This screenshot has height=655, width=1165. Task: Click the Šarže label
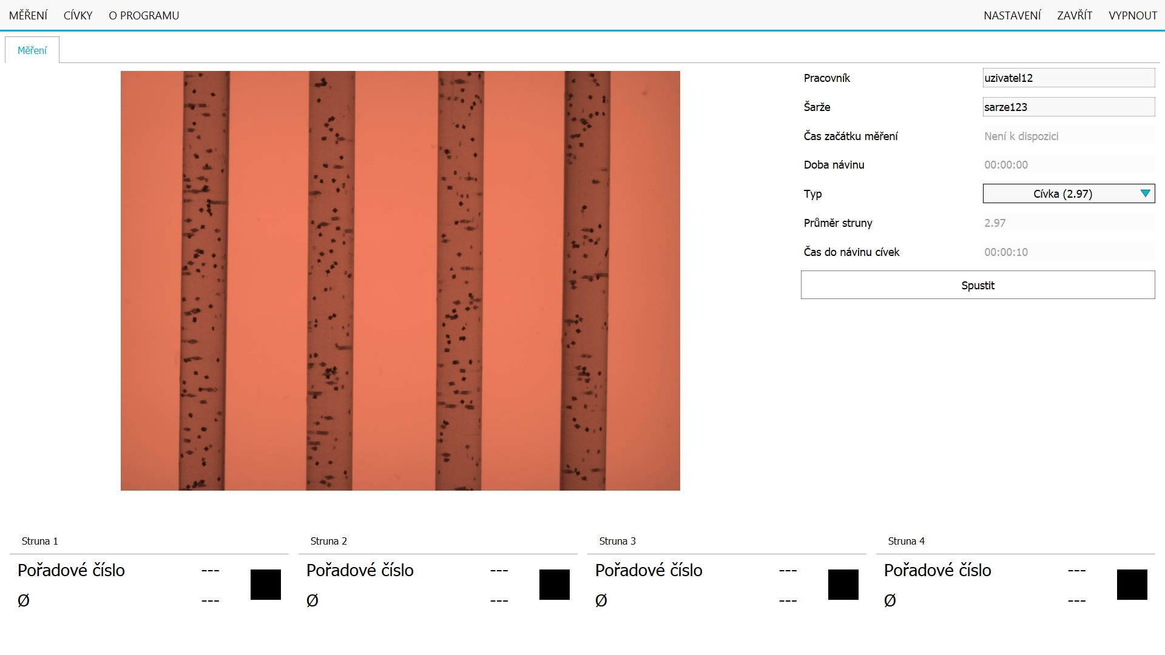click(817, 107)
